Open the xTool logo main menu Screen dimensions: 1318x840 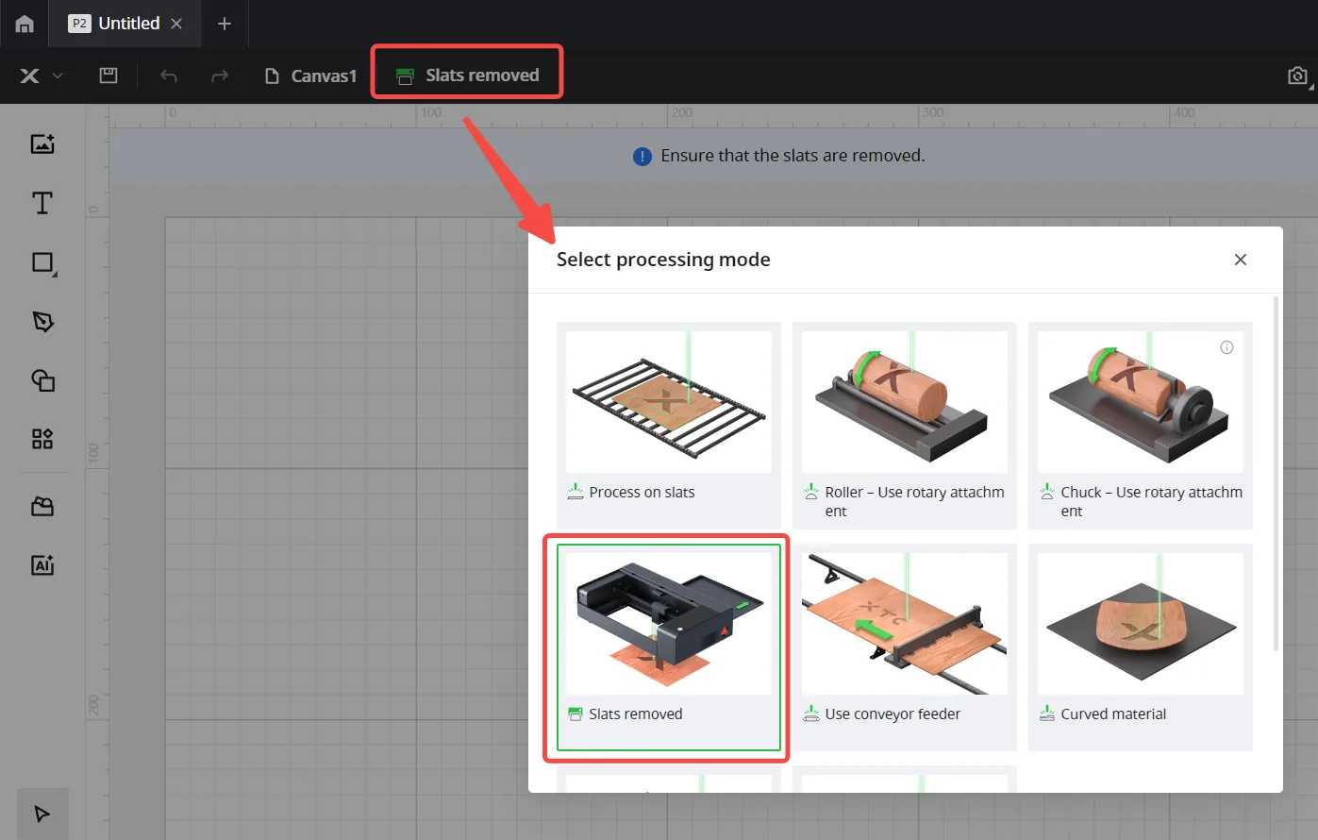(41, 76)
